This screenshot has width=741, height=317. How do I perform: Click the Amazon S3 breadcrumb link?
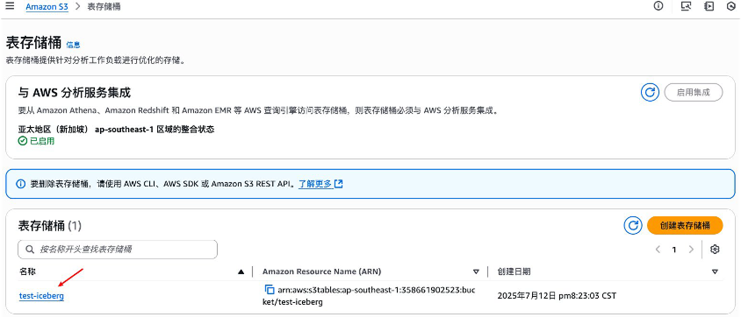(47, 7)
